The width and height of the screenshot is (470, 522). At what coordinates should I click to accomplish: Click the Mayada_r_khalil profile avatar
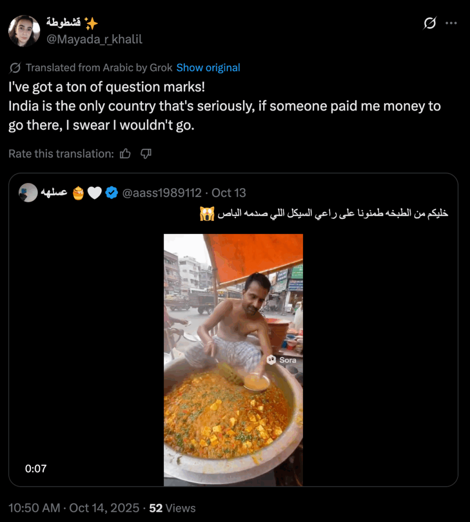tap(24, 31)
